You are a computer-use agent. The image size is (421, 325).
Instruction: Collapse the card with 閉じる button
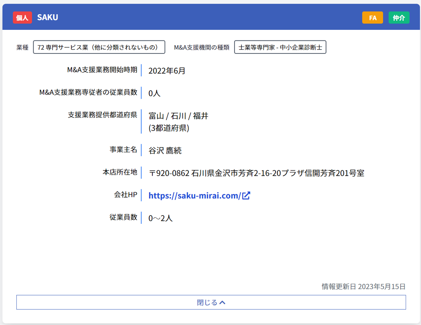(x=211, y=302)
